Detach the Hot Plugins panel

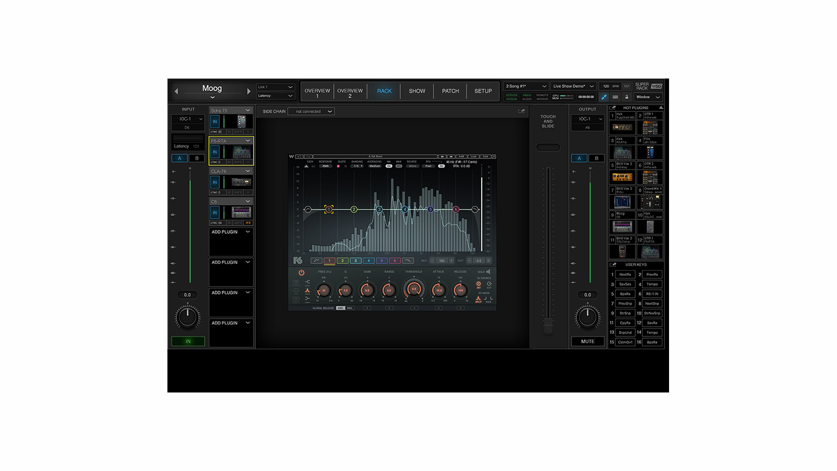click(613, 108)
